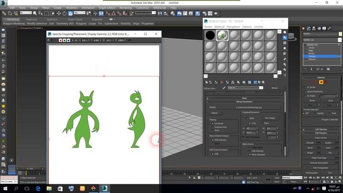Click the object color swatch
The height and width of the screenshot is (193, 343).
click(340, 34)
